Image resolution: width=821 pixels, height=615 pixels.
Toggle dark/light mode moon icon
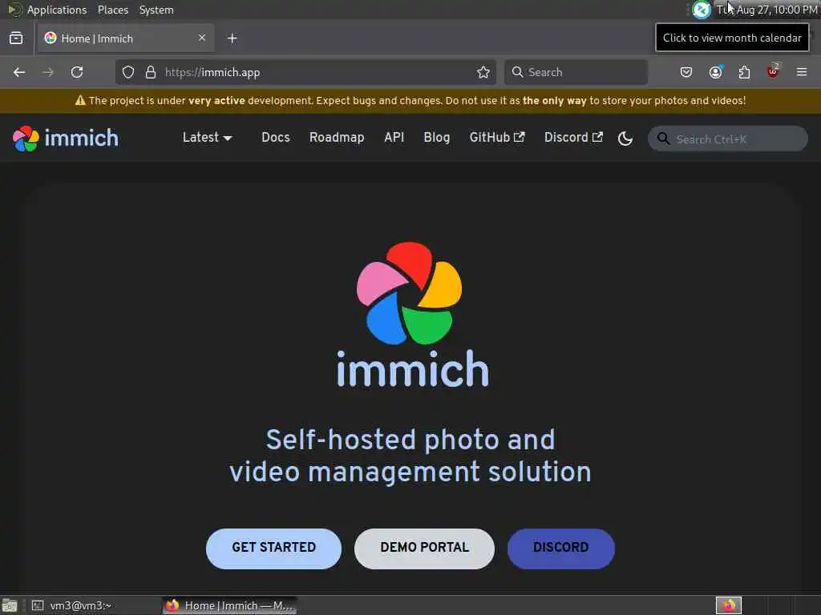pos(625,139)
